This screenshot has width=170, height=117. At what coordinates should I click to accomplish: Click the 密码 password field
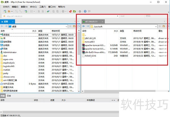(156, 16)
